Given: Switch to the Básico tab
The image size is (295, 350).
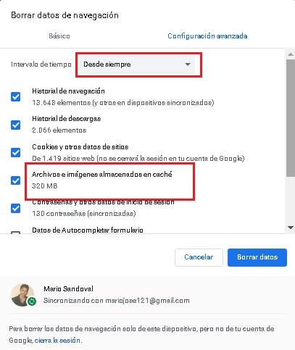Looking at the screenshot, I should [x=59, y=36].
